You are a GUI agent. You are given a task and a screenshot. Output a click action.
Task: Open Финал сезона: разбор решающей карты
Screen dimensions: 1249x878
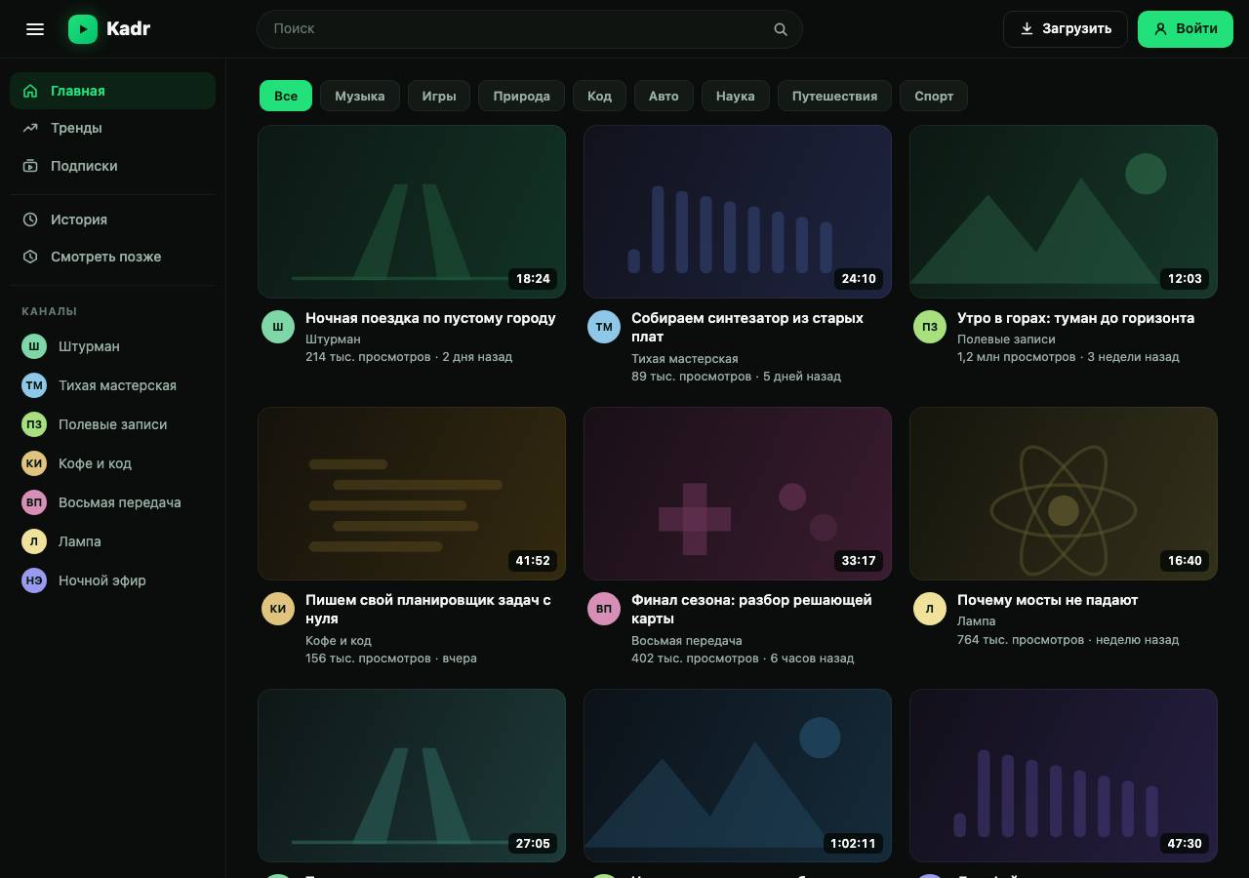pos(751,609)
